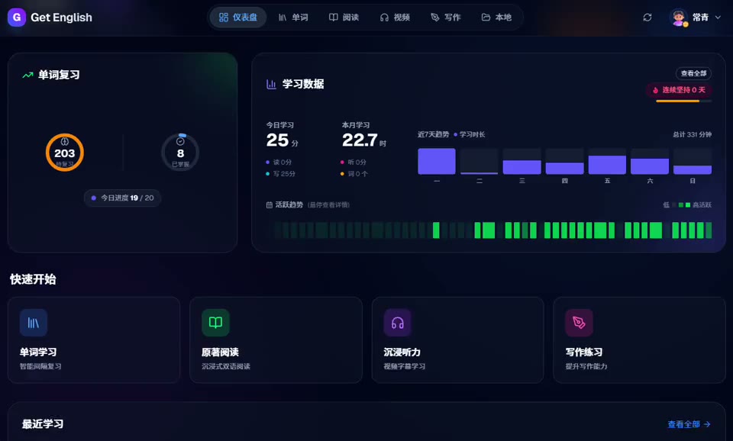733x441 pixels.
Task: Expand the user account dropdown chevron
Action: coord(718,18)
